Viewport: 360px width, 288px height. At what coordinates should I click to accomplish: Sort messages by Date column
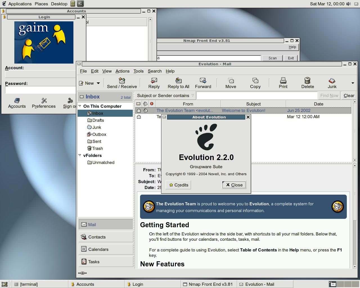pyautogui.click(x=319, y=104)
